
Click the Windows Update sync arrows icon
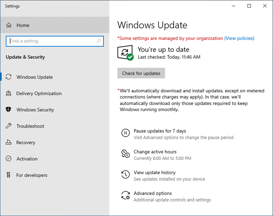(x=9, y=77)
